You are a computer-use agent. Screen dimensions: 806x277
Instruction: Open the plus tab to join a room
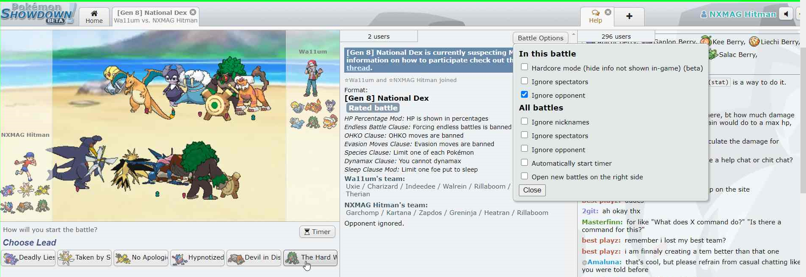[629, 17]
